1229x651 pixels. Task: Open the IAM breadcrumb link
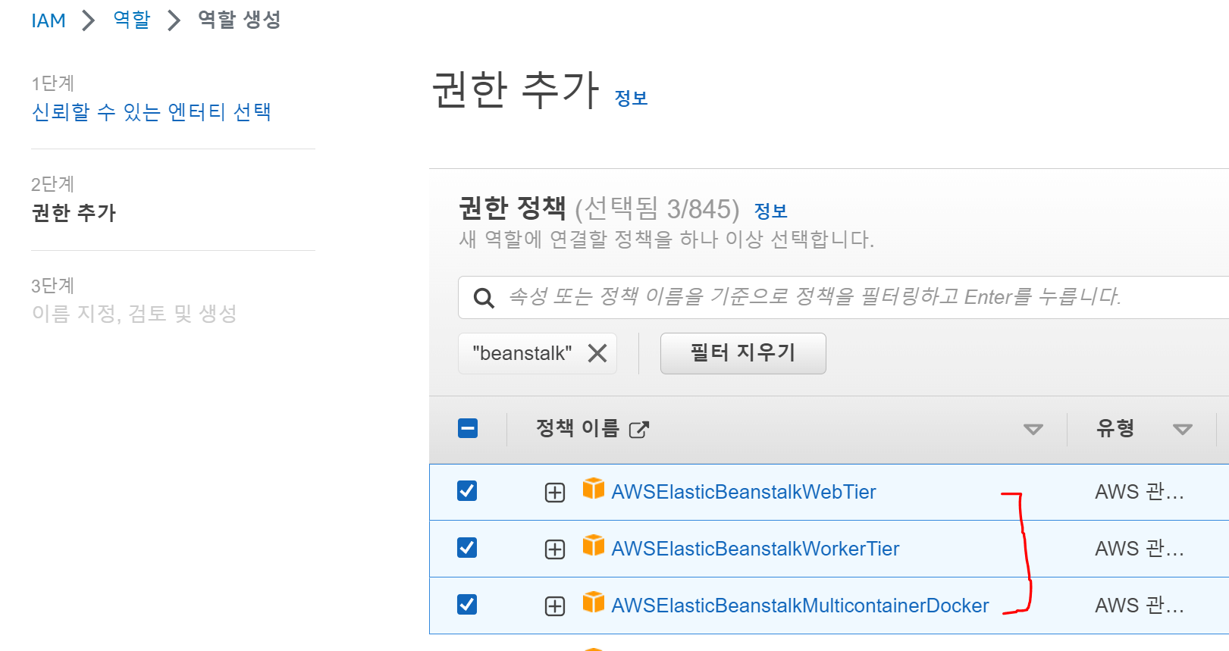[x=49, y=20]
